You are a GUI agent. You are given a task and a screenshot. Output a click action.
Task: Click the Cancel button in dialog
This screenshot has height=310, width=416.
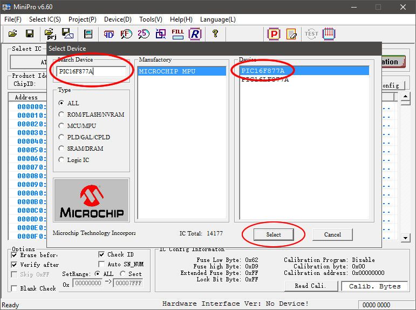(332, 234)
